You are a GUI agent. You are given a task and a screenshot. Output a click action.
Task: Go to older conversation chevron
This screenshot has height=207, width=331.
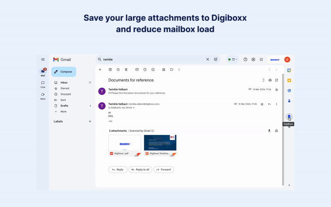[276, 70]
